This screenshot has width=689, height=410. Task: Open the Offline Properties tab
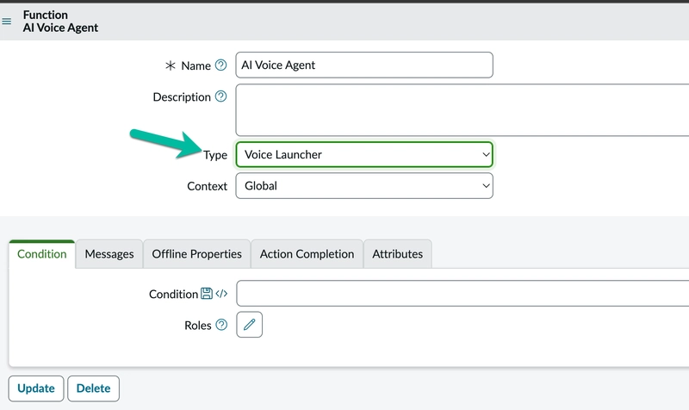pos(197,254)
